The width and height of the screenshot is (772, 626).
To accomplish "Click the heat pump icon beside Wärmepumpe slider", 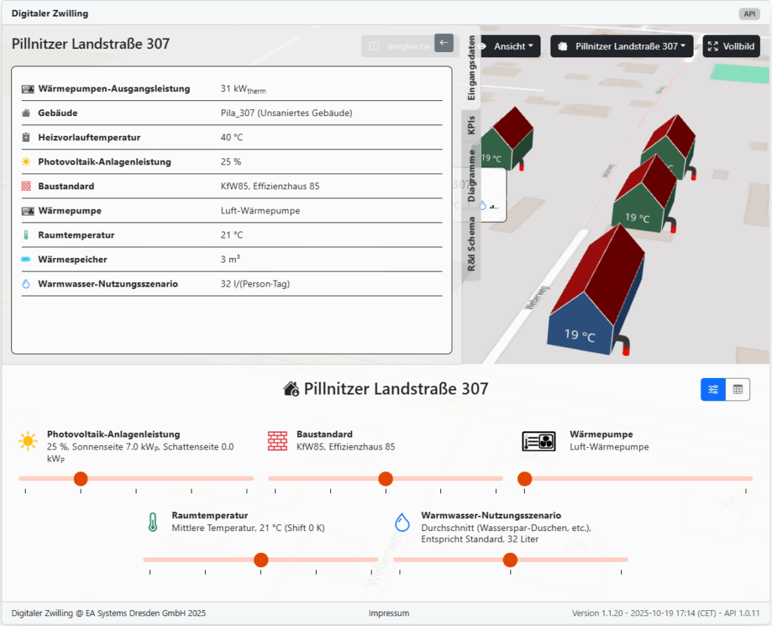I will pos(538,441).
